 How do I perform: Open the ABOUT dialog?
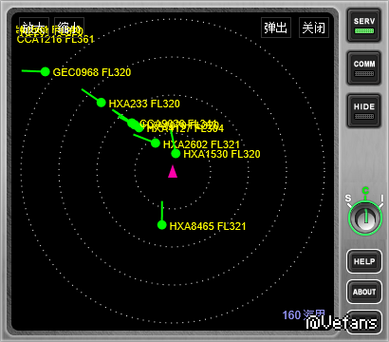click(x=364, y=292)
